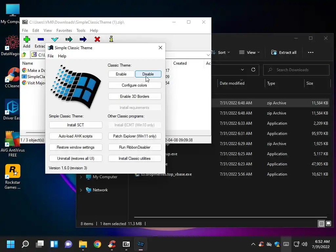
Task: Open the 7-Zip View menu
Action: (48, 31)
